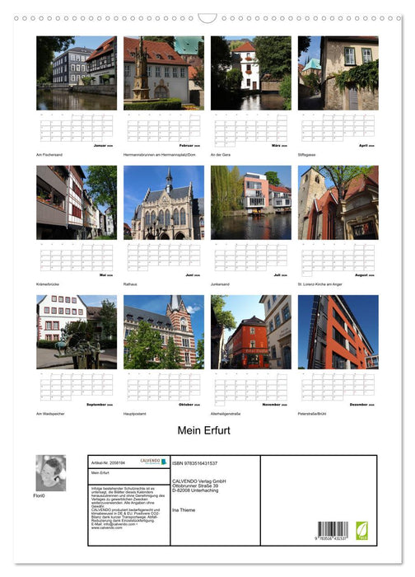This screenshot has height=577, width=415.
Task: Click the 'Rathaus' caption
Action: (130, 284)
